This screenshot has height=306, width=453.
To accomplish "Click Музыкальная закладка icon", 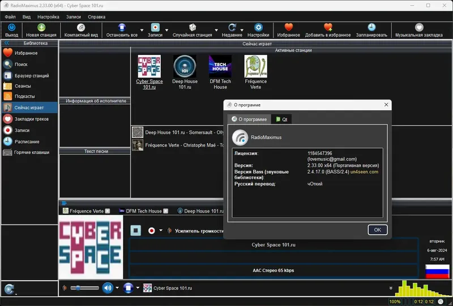I will tap(419, 27).
